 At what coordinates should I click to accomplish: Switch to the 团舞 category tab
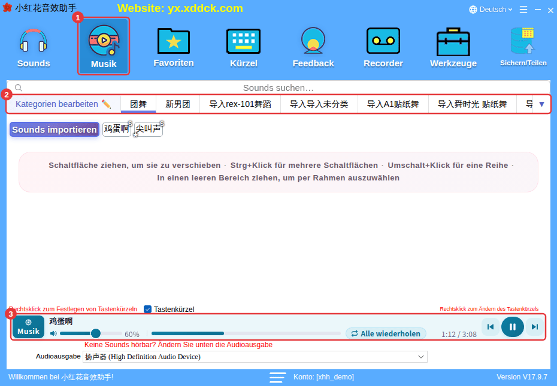click(138, 104)
